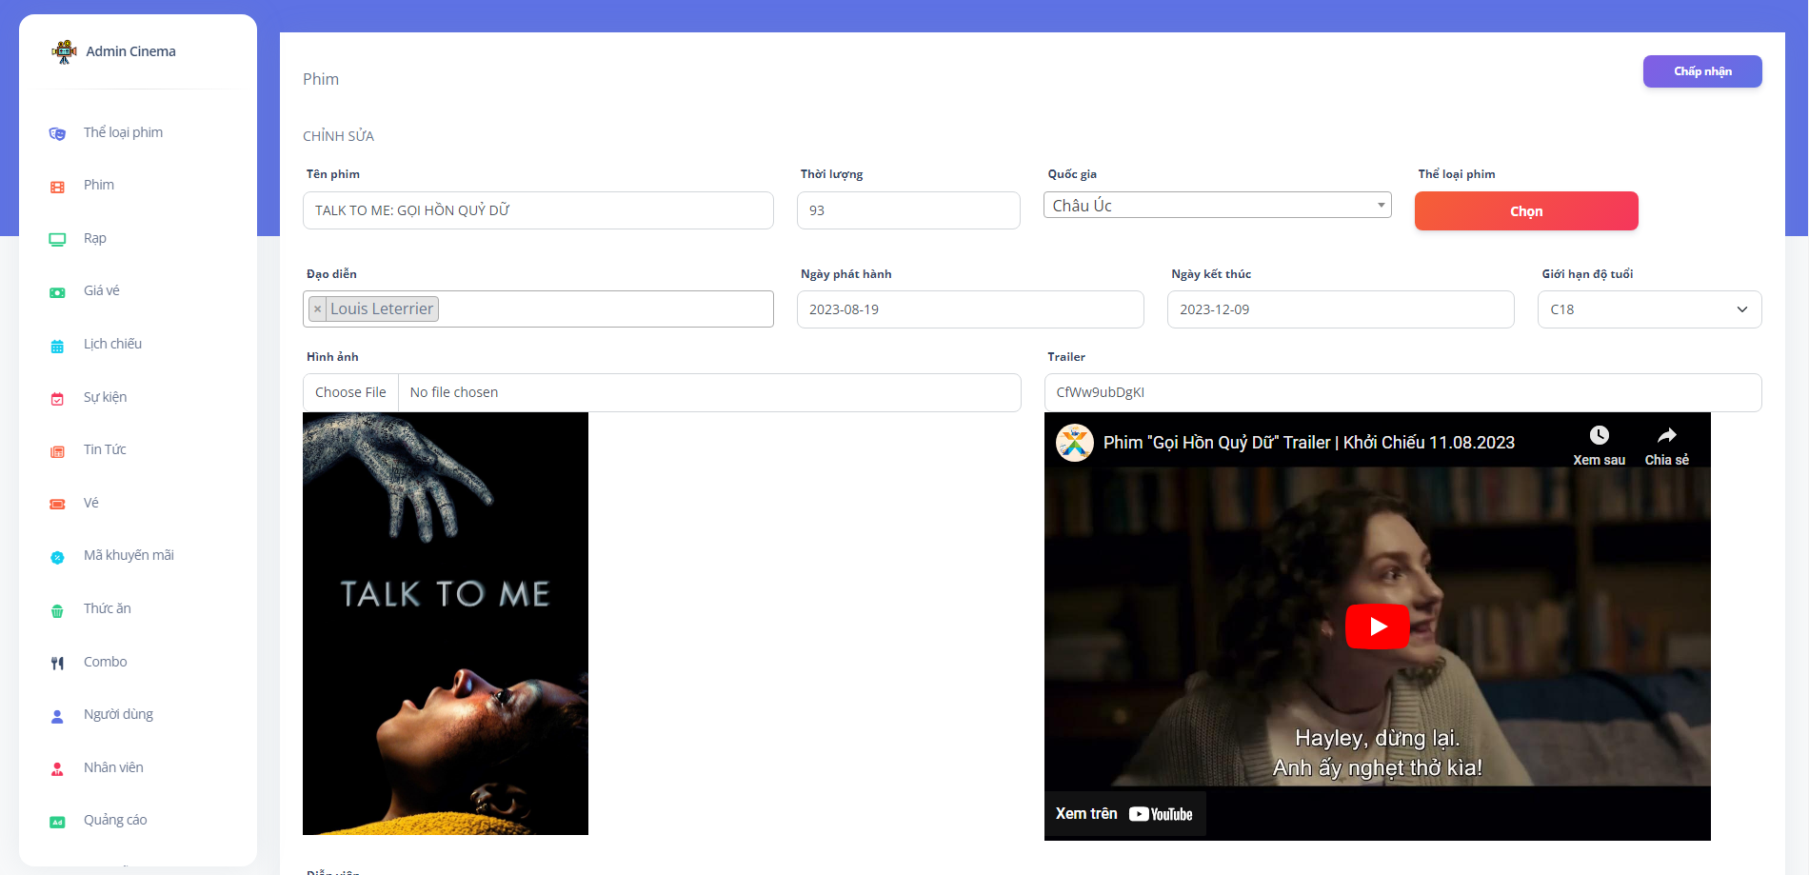Click Xem trên YouTube link
The height and width of the screenshot is (875, 1809).
point(1124,814)
